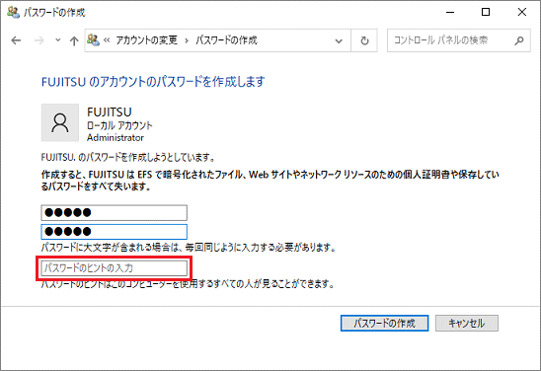Image resolution: width=541 pixels, height=371 pixels.
Task: Select the アカウントの変更 breadcrumb
Action: [146, 40]
